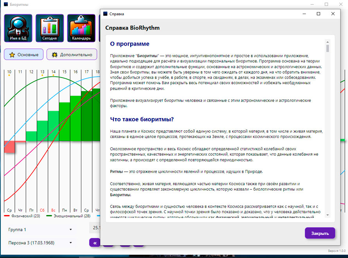Viewport: 348px width, 258px height.
Task: Click the help text scrollbar thumb
Action: click(x=328, y=48)
